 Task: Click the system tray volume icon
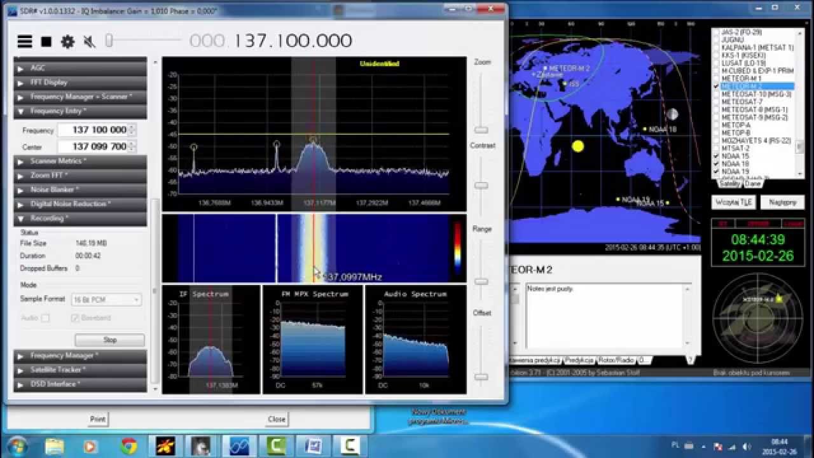click(747, 446)
